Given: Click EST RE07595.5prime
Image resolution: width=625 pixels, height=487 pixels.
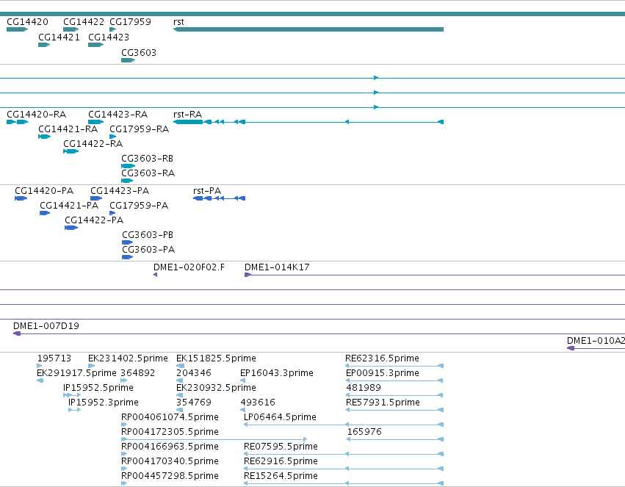Looking at the screenshot, I should (281, 447).
